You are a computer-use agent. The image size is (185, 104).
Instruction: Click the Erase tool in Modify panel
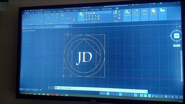[57, 15]
